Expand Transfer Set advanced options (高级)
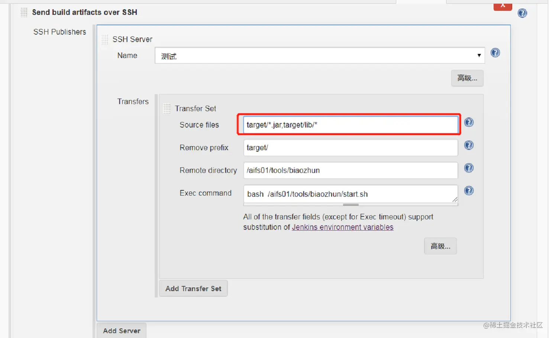552x338 pixels. coord(440,246)
